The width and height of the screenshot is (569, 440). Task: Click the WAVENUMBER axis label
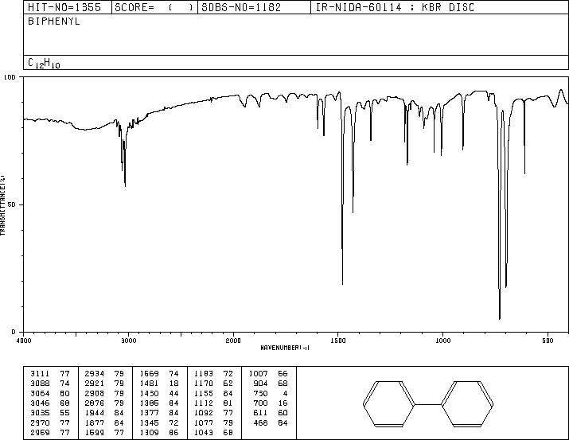285,348
